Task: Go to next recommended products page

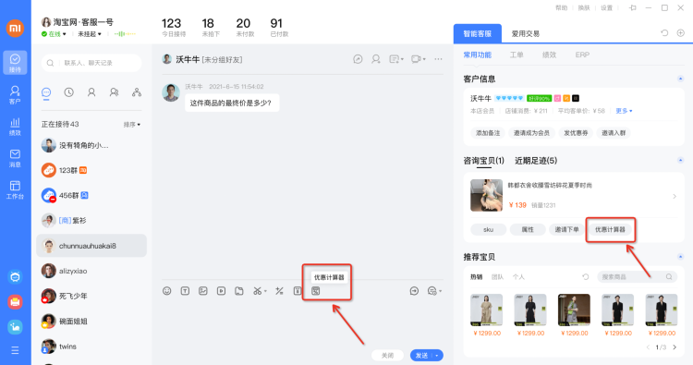Action: click(675, 347)
